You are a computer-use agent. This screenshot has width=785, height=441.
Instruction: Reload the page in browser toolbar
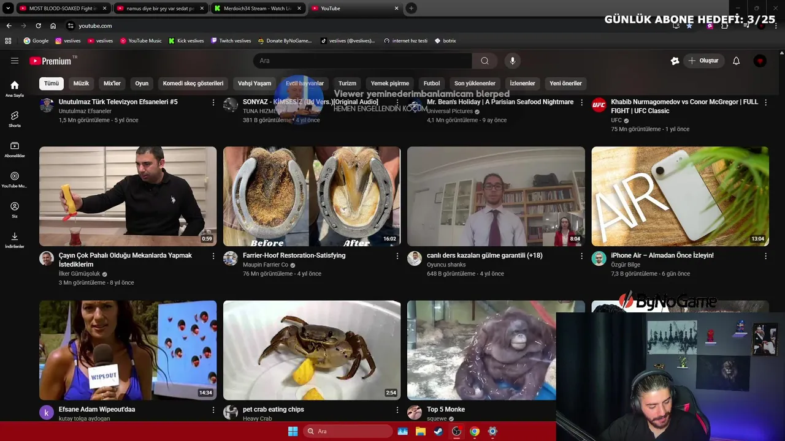(38, 26)
